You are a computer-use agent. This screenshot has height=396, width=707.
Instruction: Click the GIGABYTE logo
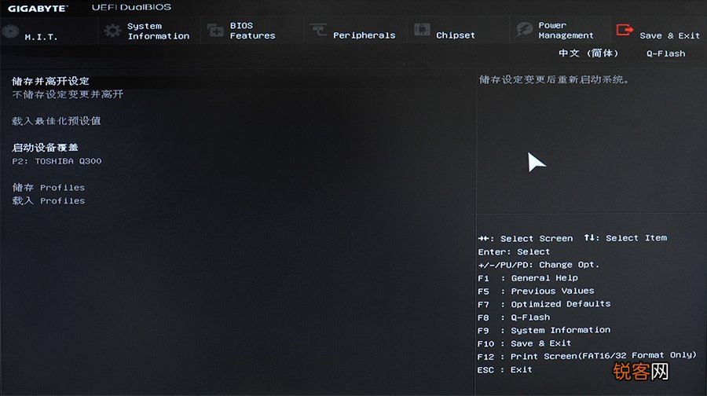point(38,9)
